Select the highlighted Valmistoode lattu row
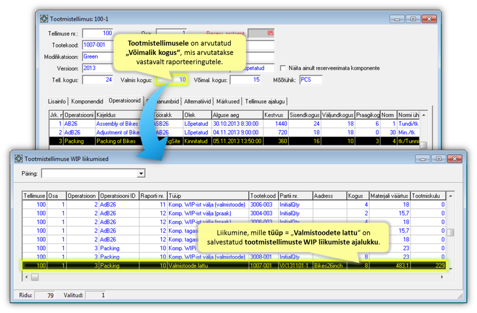 point(234,266)
